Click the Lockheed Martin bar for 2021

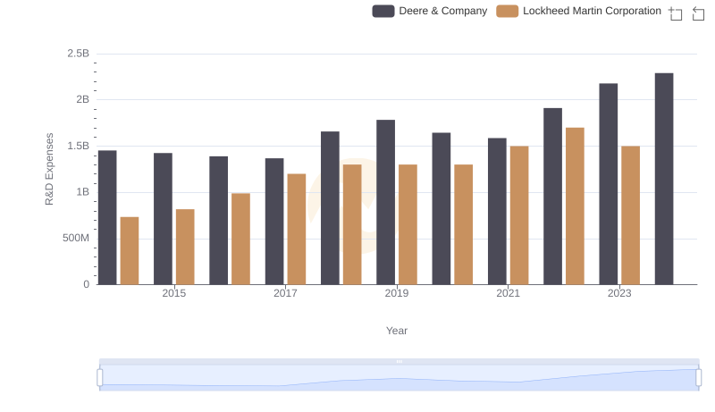point(519,215)
